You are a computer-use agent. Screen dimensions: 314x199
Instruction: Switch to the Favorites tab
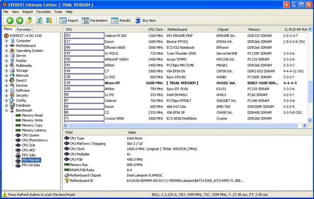pos(24,30)
